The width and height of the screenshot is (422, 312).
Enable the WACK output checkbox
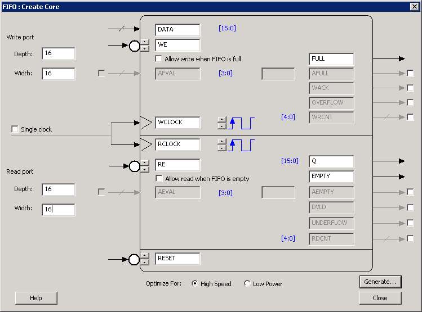pos(410,88)
